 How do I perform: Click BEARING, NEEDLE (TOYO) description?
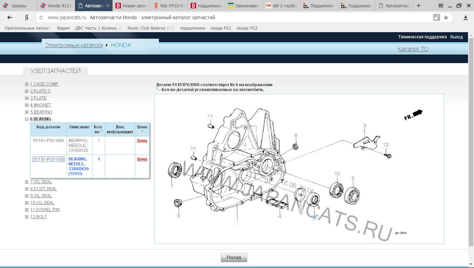click(79, 166)
